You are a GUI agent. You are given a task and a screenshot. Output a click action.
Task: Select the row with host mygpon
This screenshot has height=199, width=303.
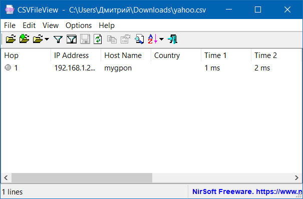pos(151,68)
